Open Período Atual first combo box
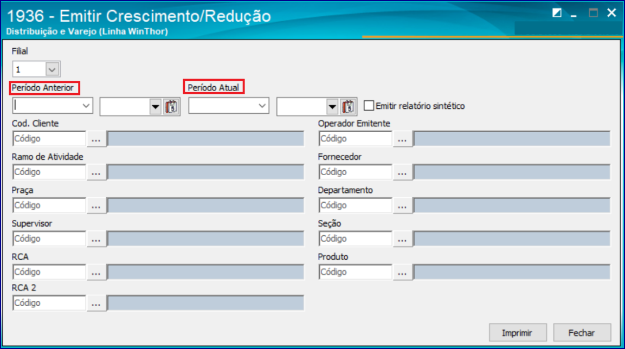Image resolution: width=625 pixels, height=349 pixels. click(x=229, y=106)
